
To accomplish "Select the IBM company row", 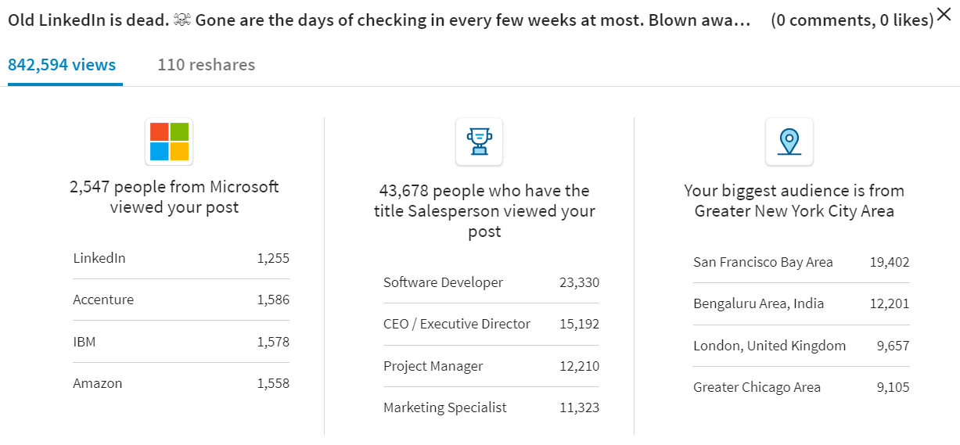I will point(181,342).
